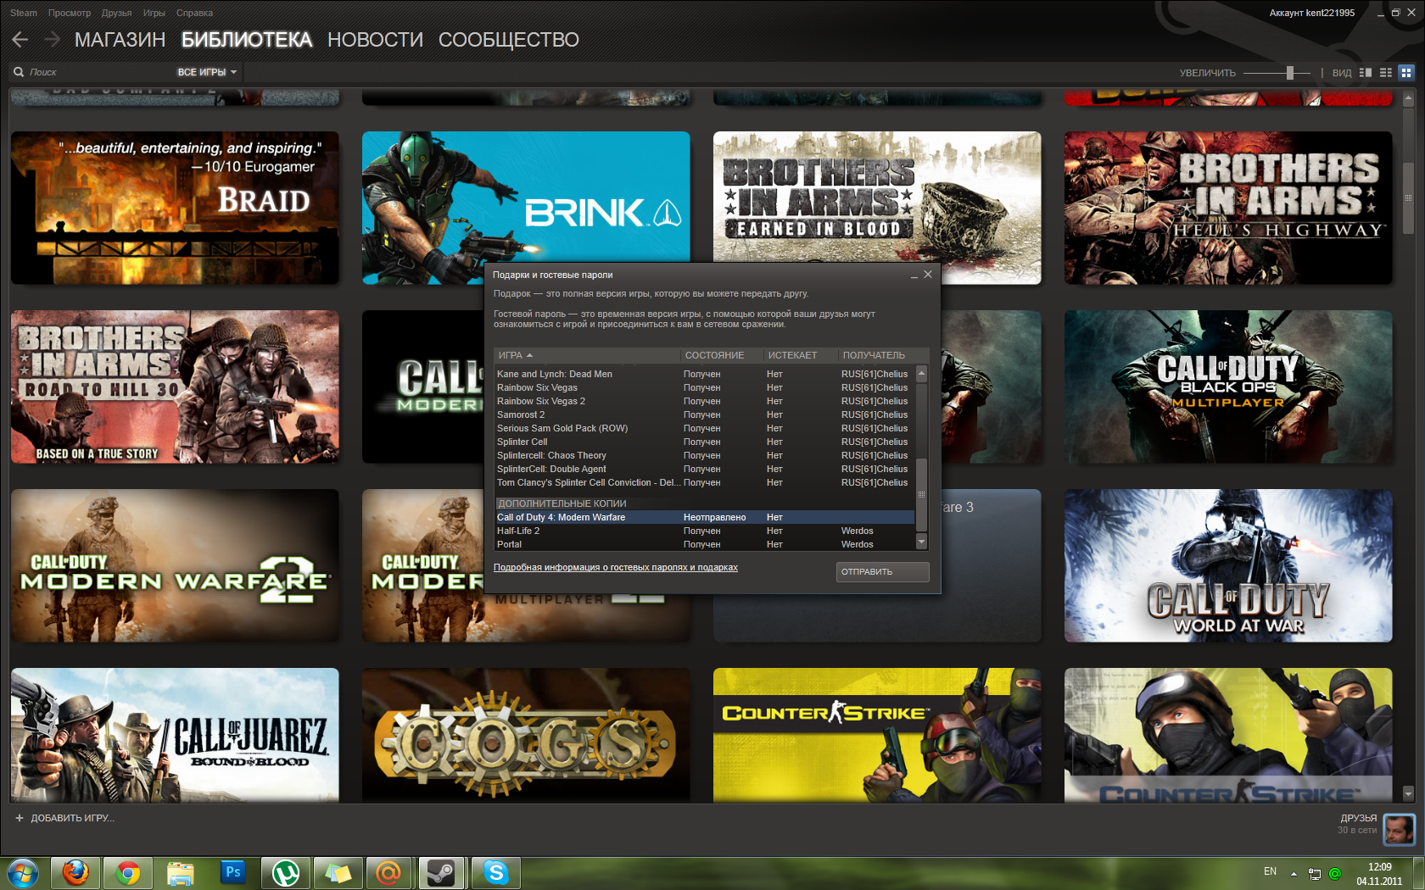Select Call of Duty Black Ops Multiplayer tile

tap(1228, 387)
